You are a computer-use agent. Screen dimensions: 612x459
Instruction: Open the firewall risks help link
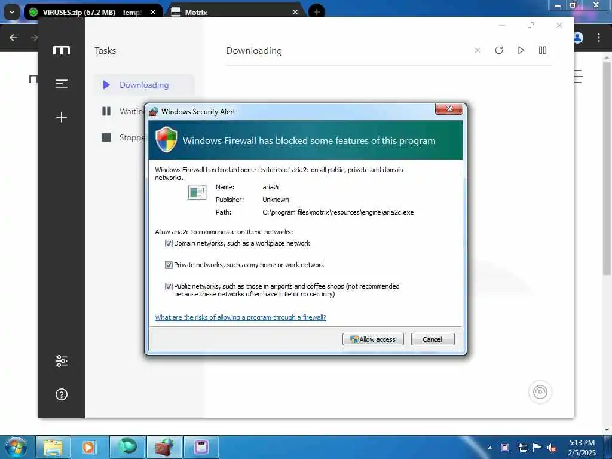[240, 317]
